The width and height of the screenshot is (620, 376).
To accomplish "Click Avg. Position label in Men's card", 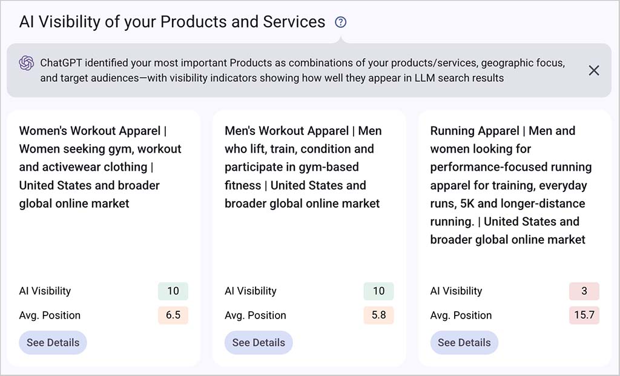I will tap(256, 315).
